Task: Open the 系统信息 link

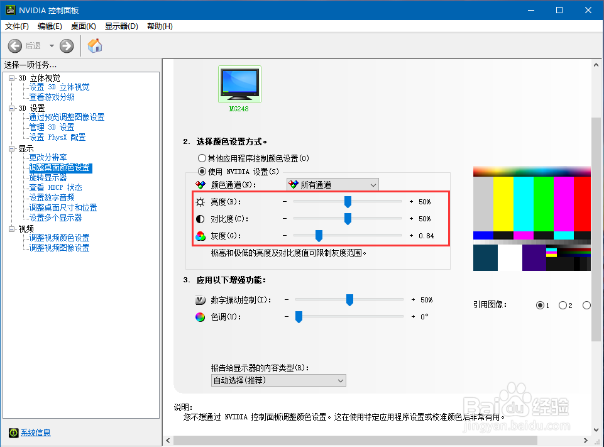Action: click(36, 433)
